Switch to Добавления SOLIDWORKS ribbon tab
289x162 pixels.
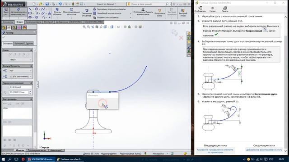[69, 22]
